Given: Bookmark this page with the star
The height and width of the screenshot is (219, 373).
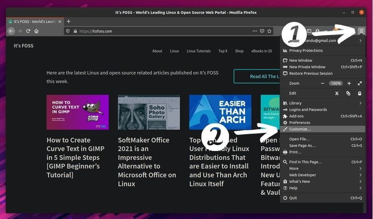Looking at the screenshot, I should [269, 31].
